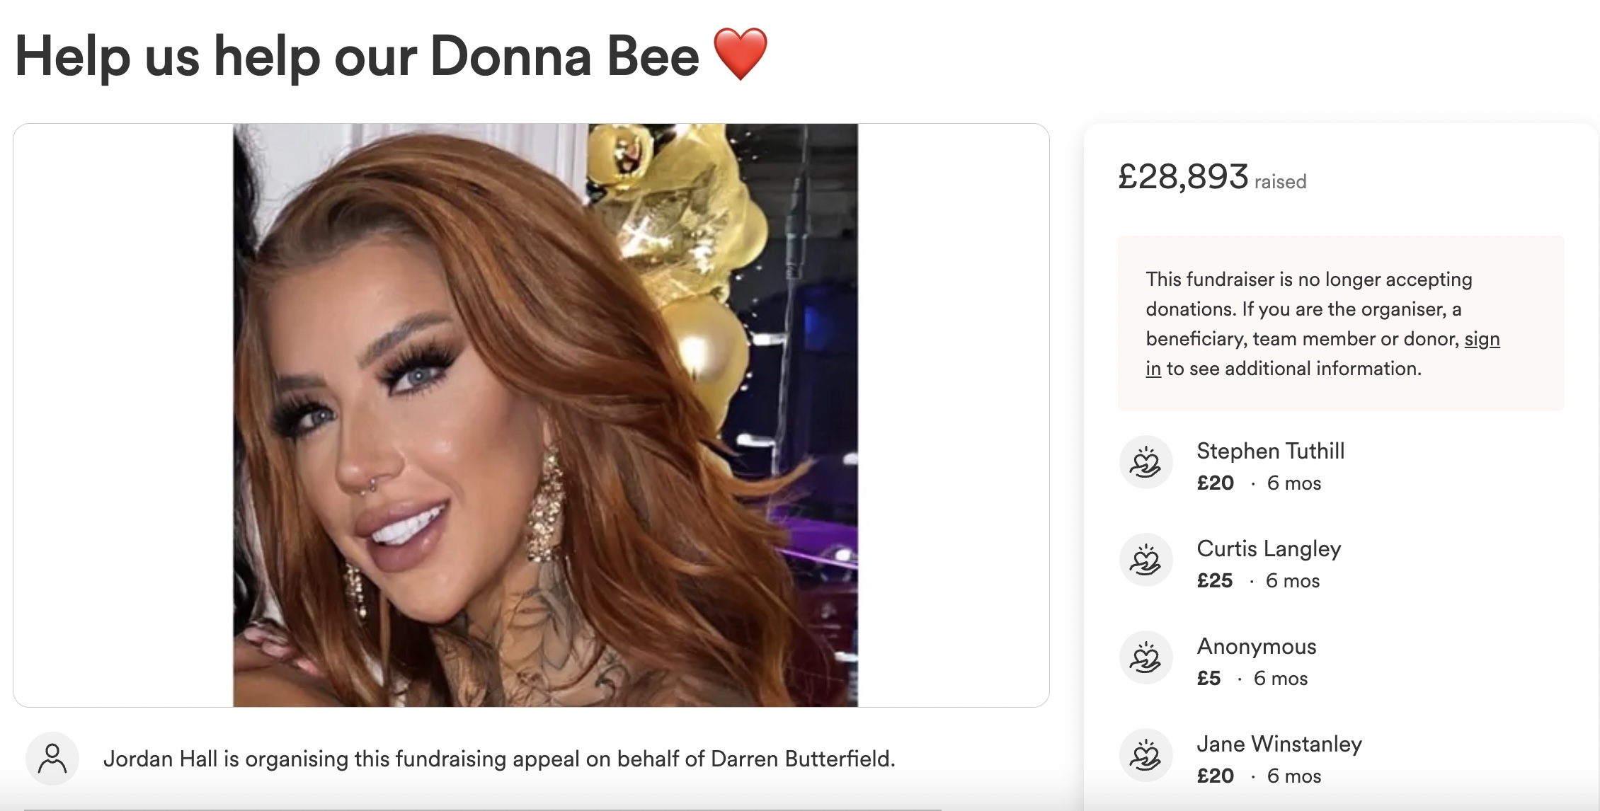Click Jane Winstanley's £20 donation amount

pyautogui.click(x=1215, y=776)
